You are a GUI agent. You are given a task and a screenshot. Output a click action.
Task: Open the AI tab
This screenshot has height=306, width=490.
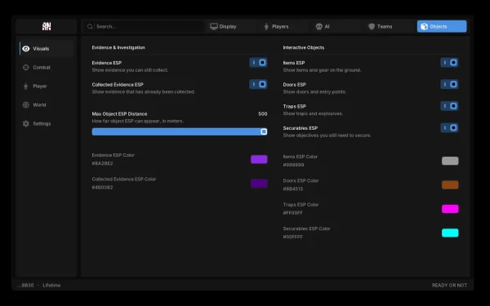tap(336, 27)
